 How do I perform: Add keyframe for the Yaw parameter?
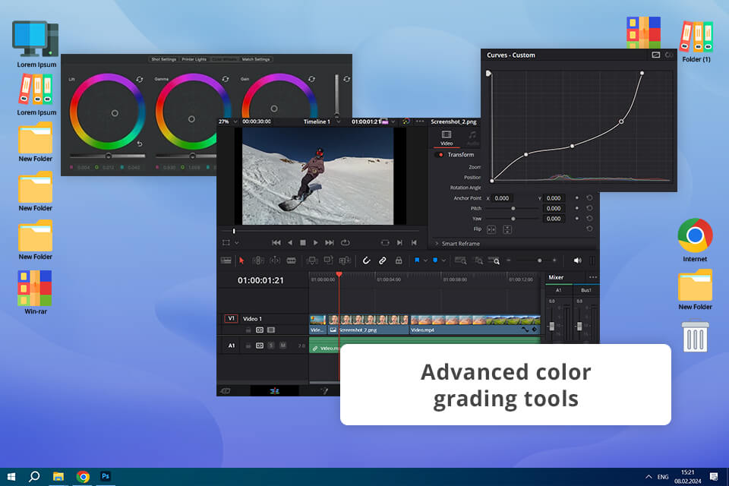coord(577,219)
